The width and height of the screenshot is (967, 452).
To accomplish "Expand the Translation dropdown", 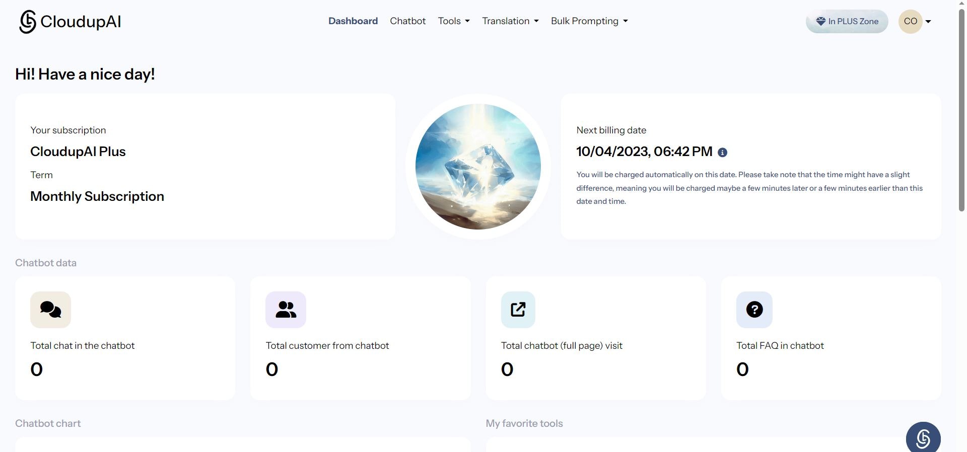I will pos(510,21).
